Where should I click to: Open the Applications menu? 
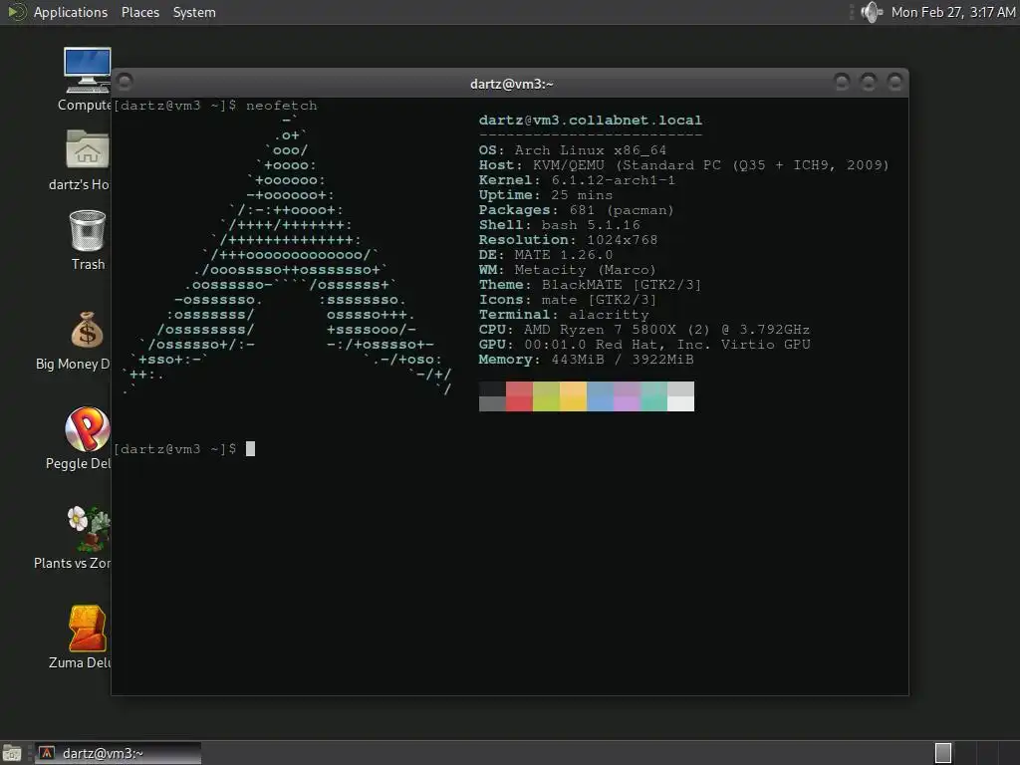(71, 12)
